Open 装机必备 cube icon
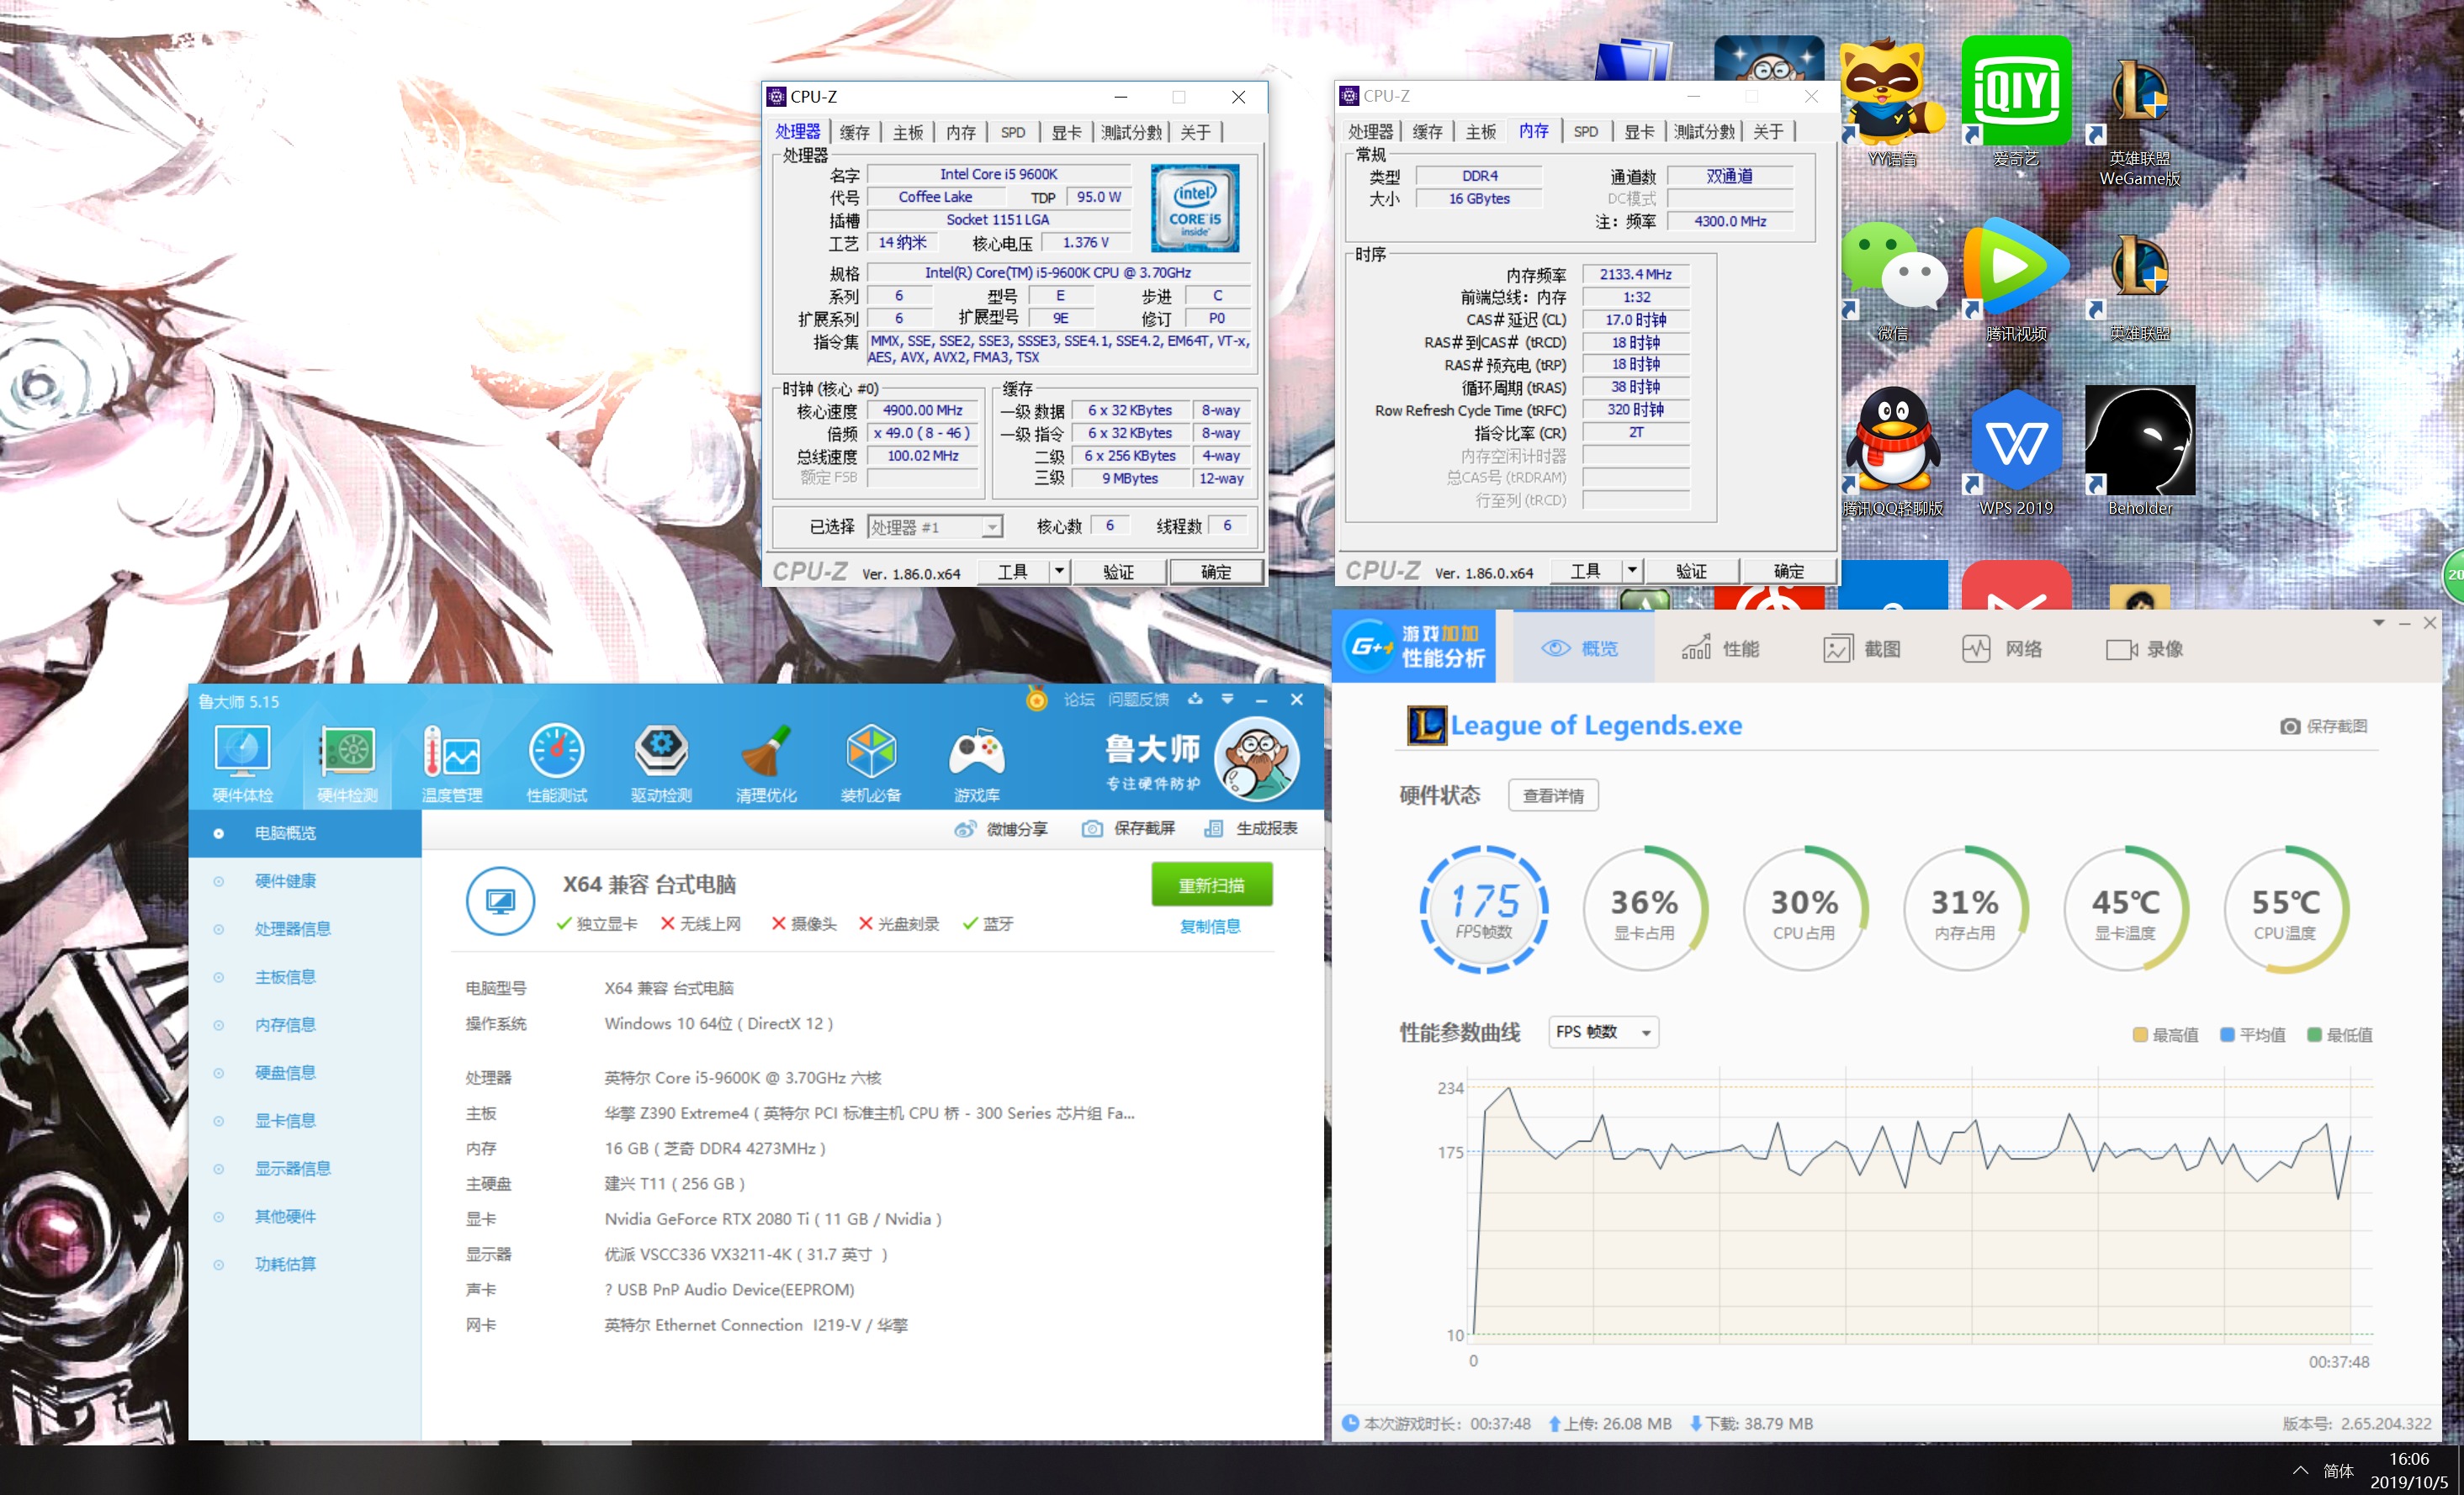Image resolution: width=2464 pixels, height=1495 pixels. [871, 763]
